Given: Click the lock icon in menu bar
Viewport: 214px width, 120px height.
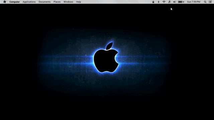Looking at the screenshot, I should coord(153,2).
